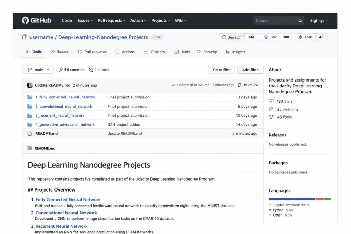Click the GitHub octocat logo

25,21
